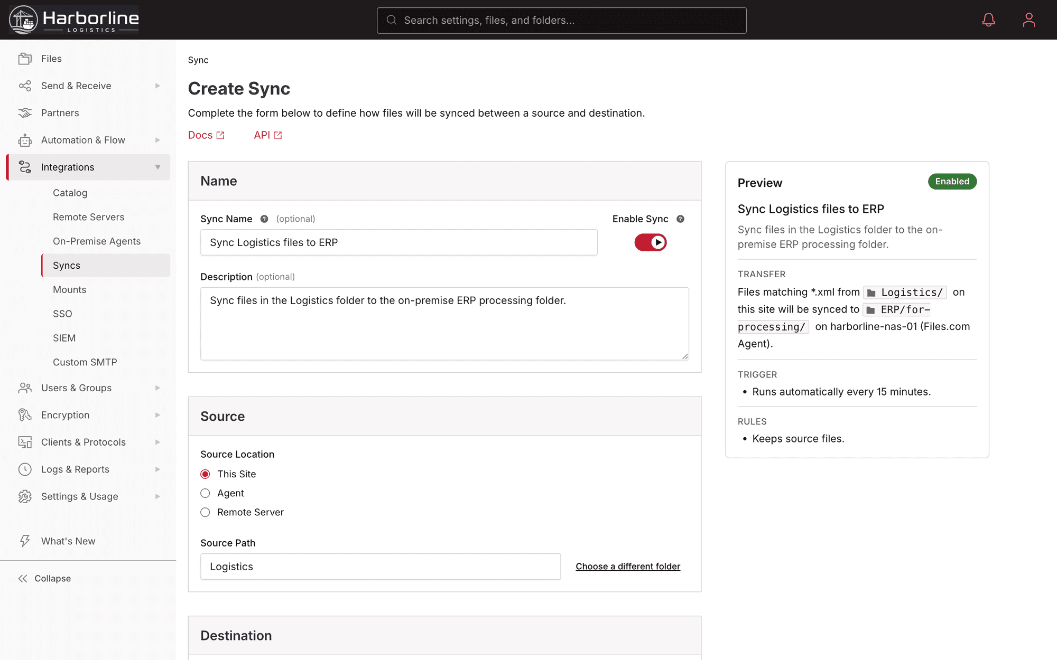Expand the Send & Receive menu arrow
Screen dimensions: 1057x660
click(x=157, y=86)
